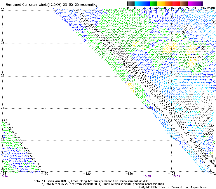Click the '35' legend label under color bar

coord(180,8)
